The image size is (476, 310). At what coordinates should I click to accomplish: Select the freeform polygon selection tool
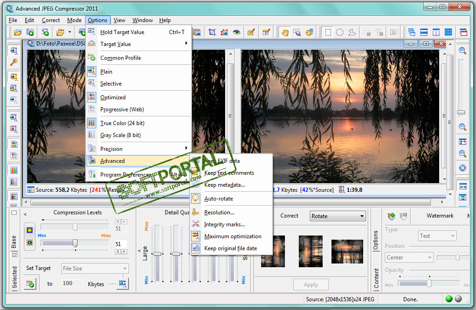coord(352,32)
